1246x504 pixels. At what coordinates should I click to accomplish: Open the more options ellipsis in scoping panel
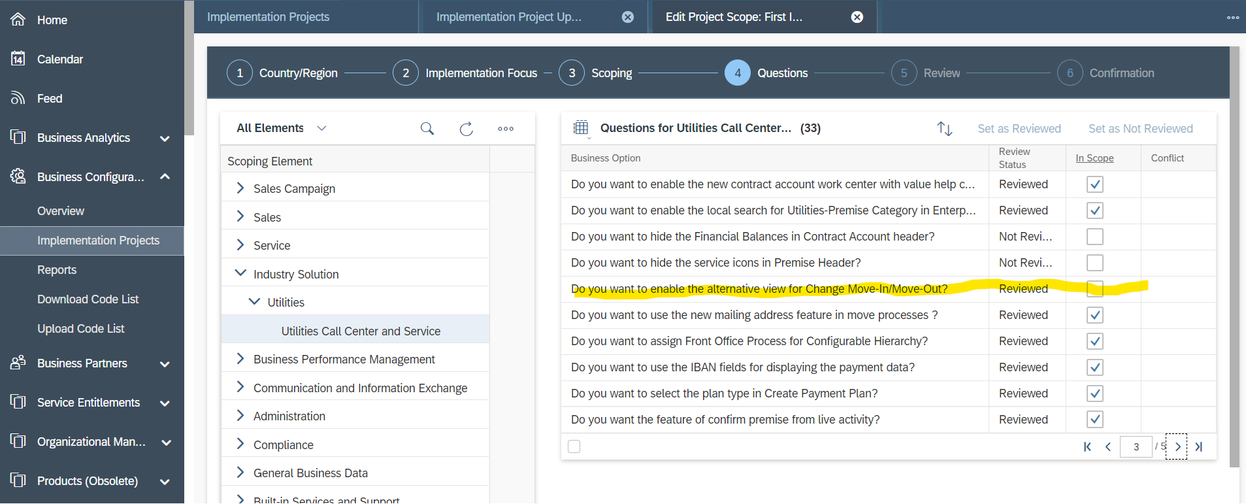[x=506, y=129]
